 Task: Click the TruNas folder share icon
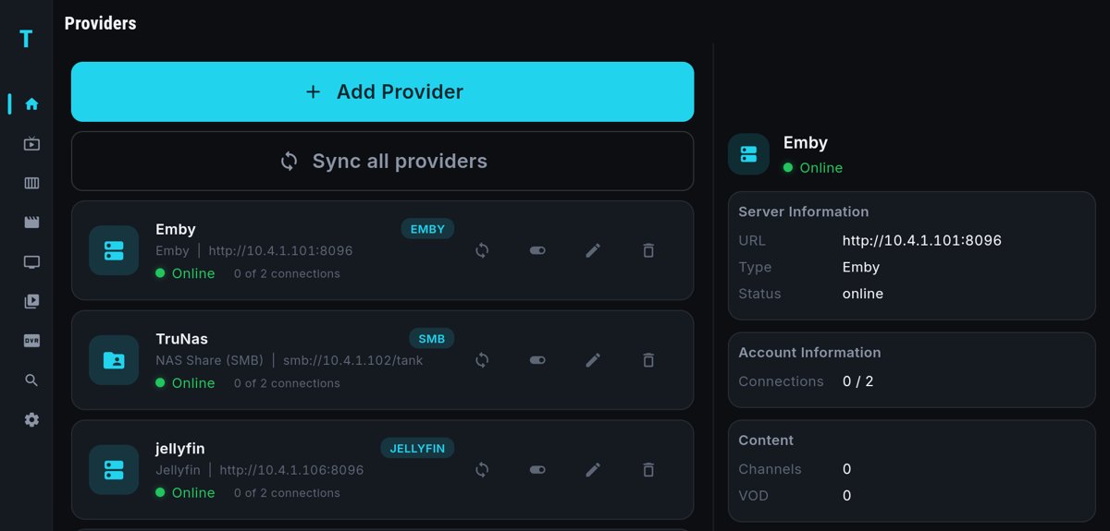[114, 360]
